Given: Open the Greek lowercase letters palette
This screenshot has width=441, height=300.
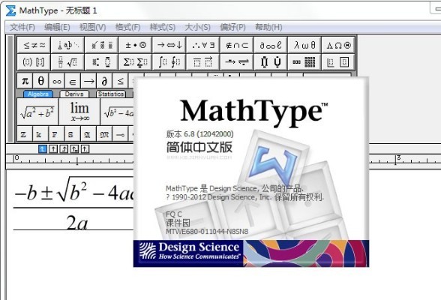Looking at the screenshot, I should tap(304, 45).
